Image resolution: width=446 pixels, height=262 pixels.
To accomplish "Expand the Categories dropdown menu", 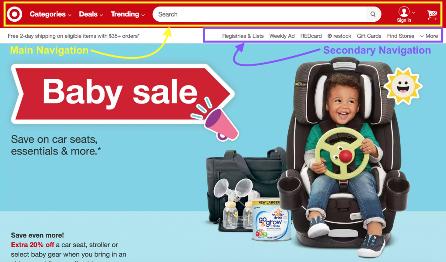I will [x=51, y=14].
